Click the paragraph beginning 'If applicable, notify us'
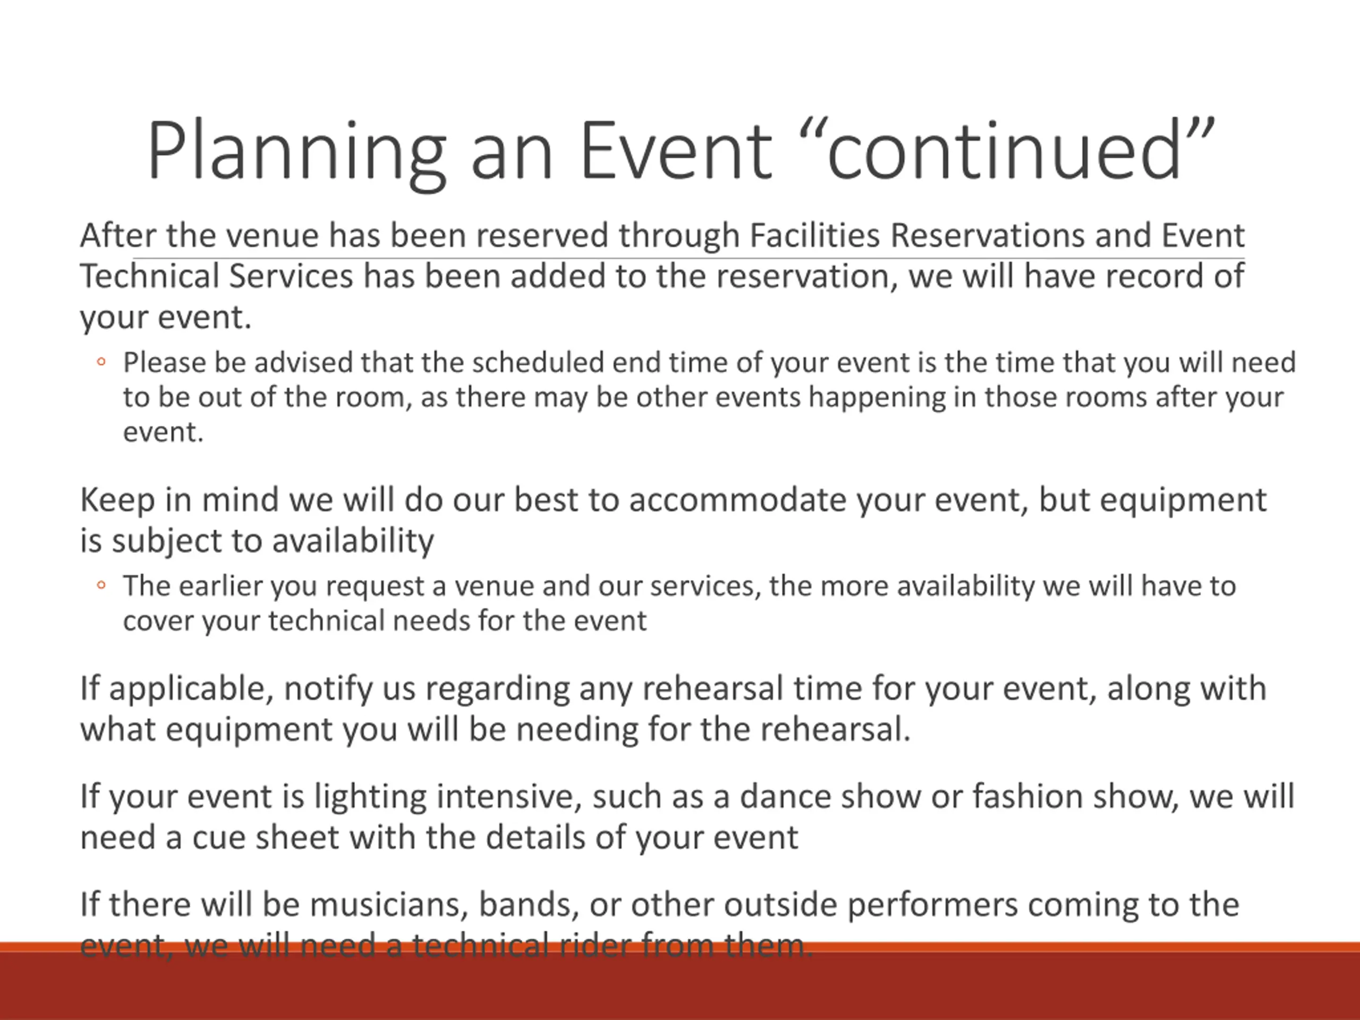1360x1020 pixels. click(673, 708)
